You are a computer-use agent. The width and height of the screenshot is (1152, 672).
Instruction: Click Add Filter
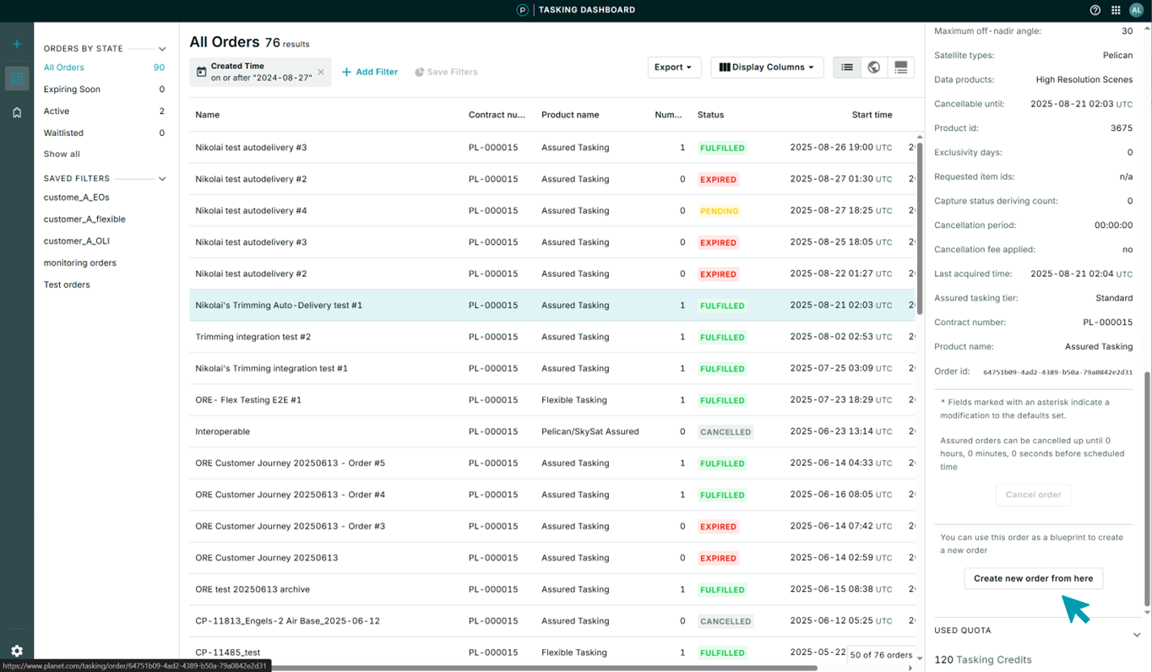click(x=370, y=73)
